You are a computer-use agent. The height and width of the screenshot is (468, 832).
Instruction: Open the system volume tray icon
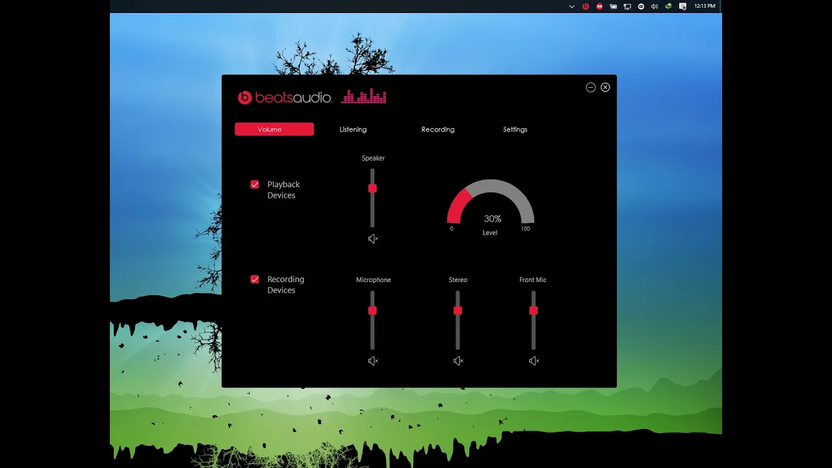click(655, 6)
